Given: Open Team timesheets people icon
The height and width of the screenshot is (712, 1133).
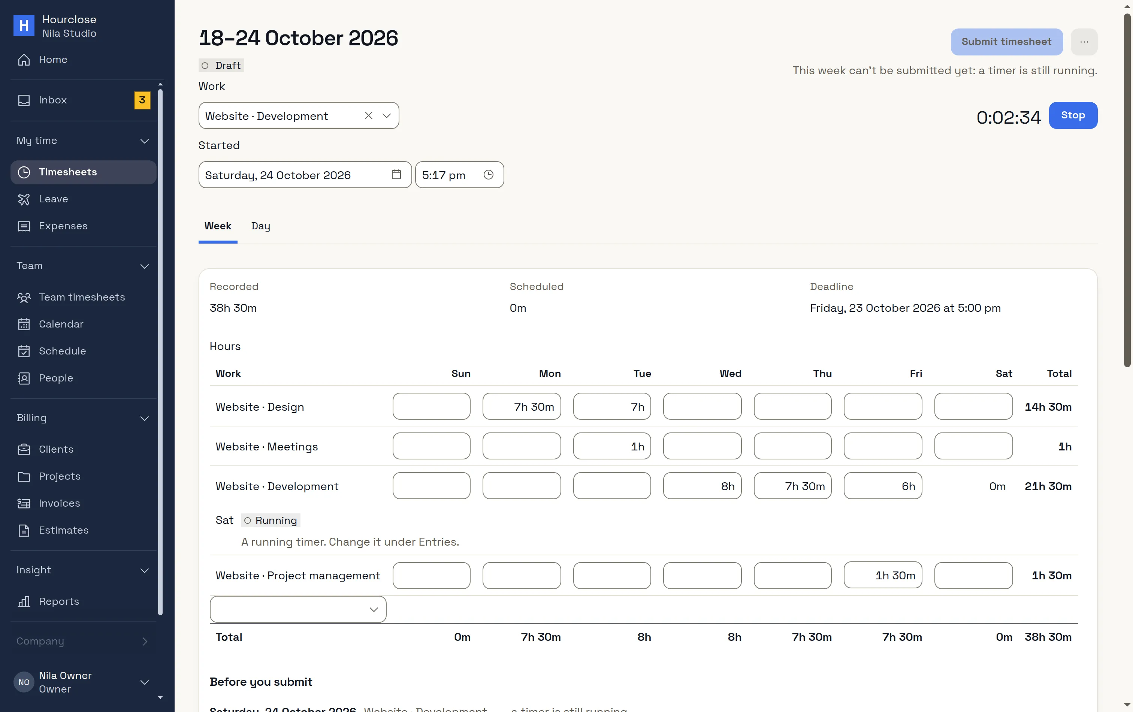Looking at the screenshot, I should [x=24, y=298].
